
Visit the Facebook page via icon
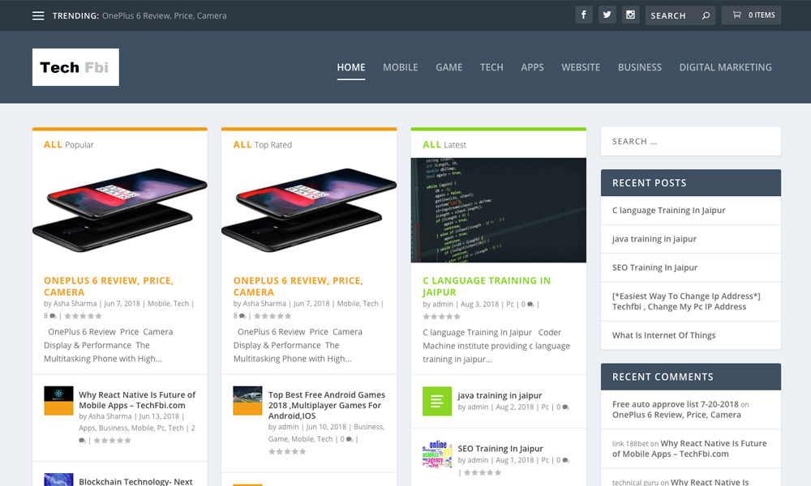pos(584,15)
